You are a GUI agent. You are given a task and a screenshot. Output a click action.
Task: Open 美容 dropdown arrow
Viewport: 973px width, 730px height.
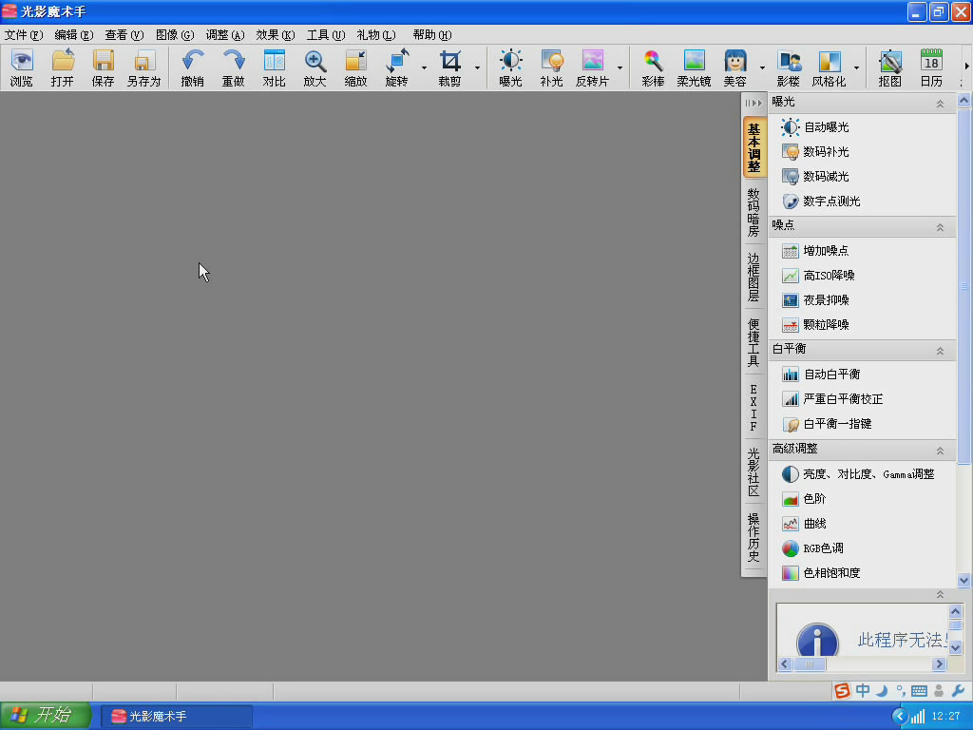tap(762, 67)
